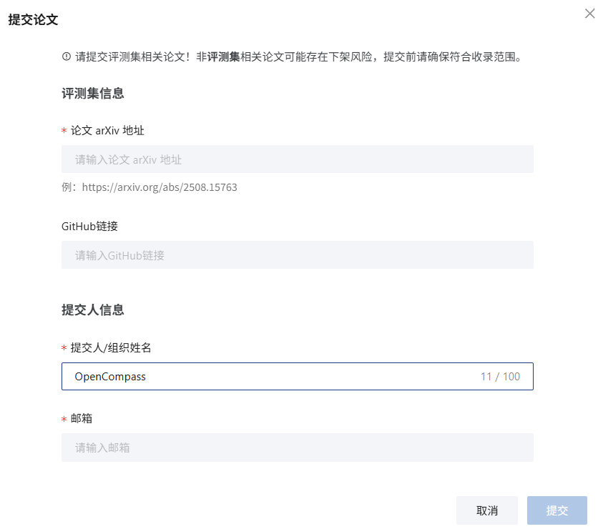Click the placeholder text 请输入GitHub链接

[118, 254]
